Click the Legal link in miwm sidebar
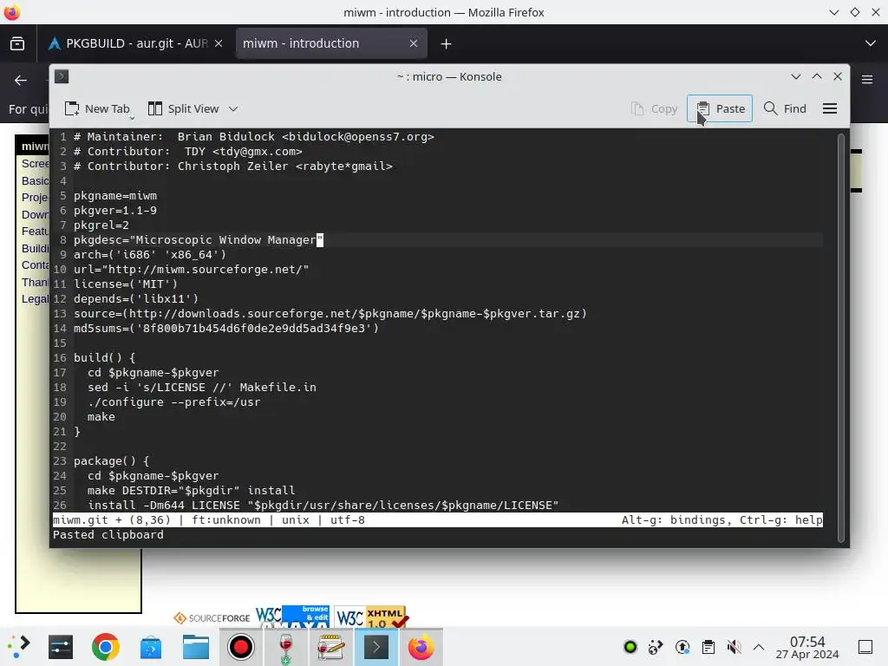This screenshot has height=666, width=888. [35, 299]
